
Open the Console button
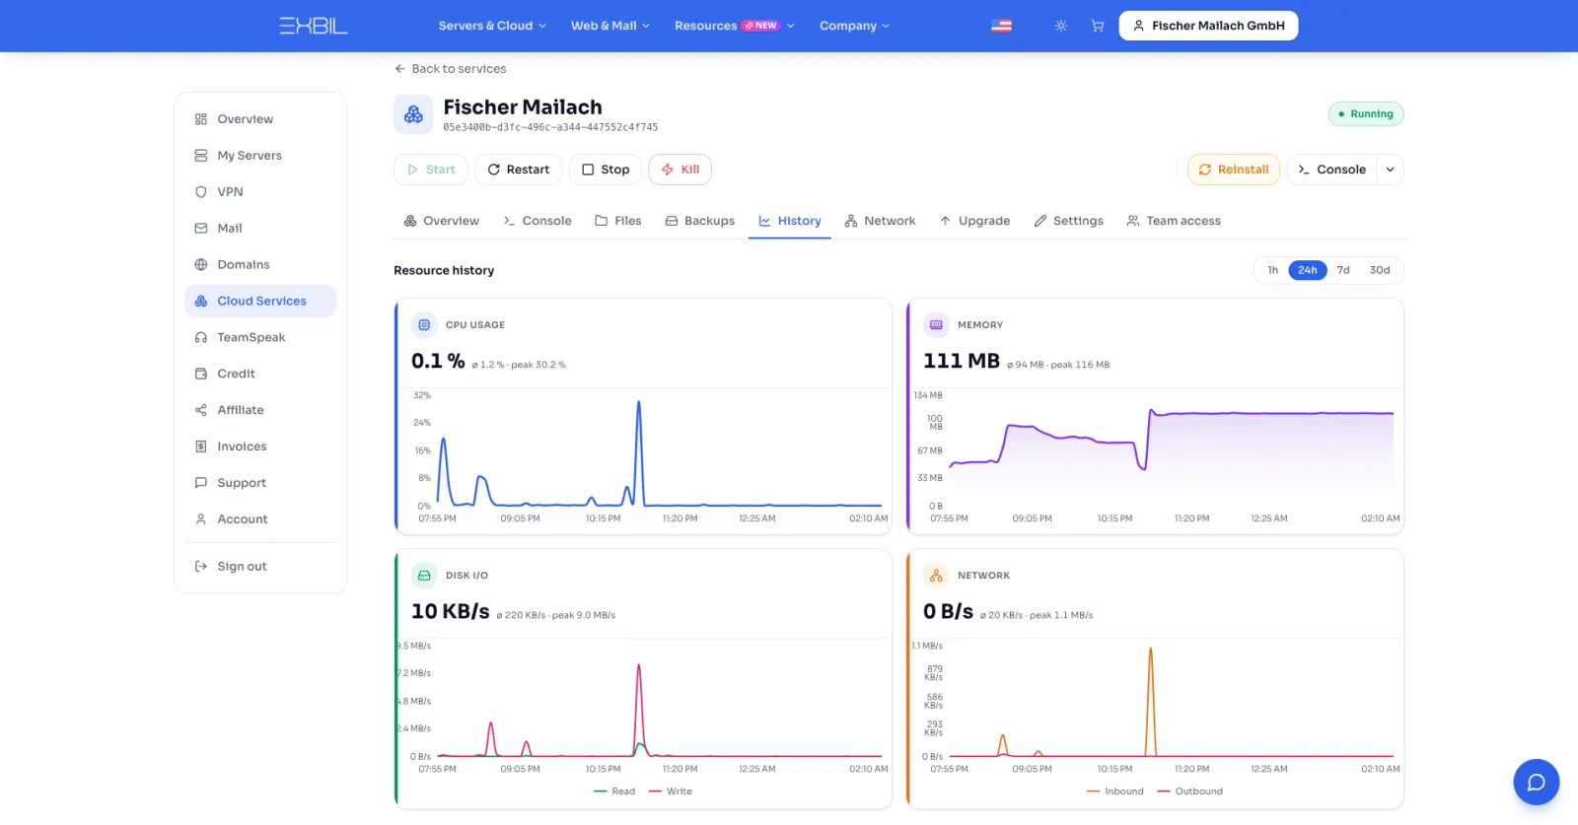coord(1332,170)
